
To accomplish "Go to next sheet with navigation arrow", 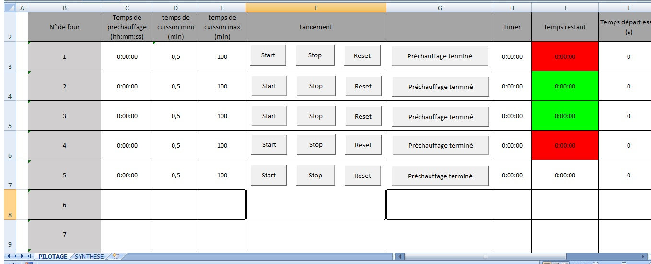I will click(x=22, y=257).
